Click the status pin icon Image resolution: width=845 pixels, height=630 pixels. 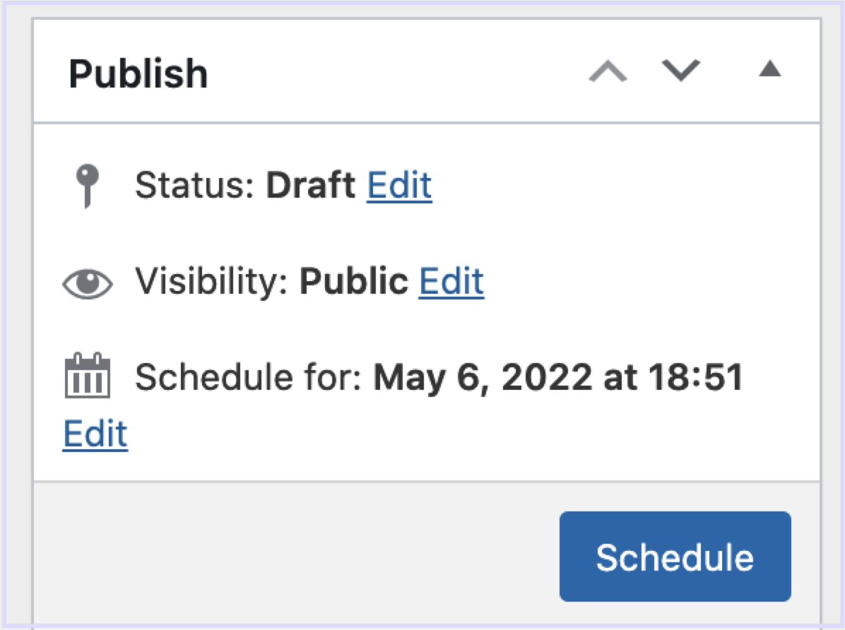coord(88,185)
